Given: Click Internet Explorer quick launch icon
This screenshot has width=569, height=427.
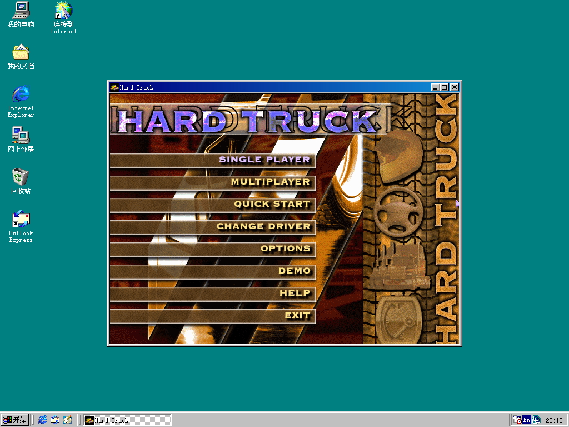Looking at the screenshot, I should pos(42,420).
